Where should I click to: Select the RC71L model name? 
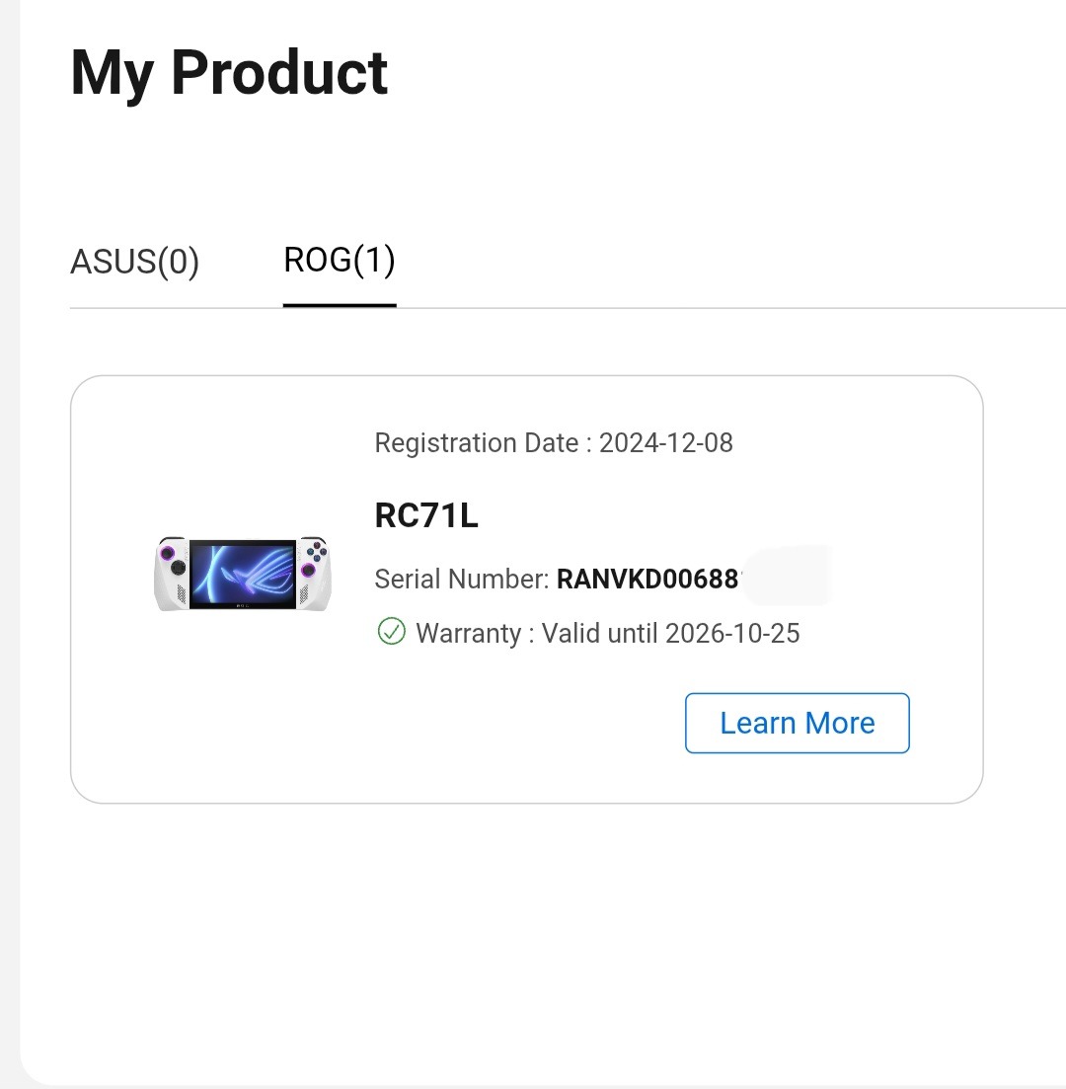point(426,515)
